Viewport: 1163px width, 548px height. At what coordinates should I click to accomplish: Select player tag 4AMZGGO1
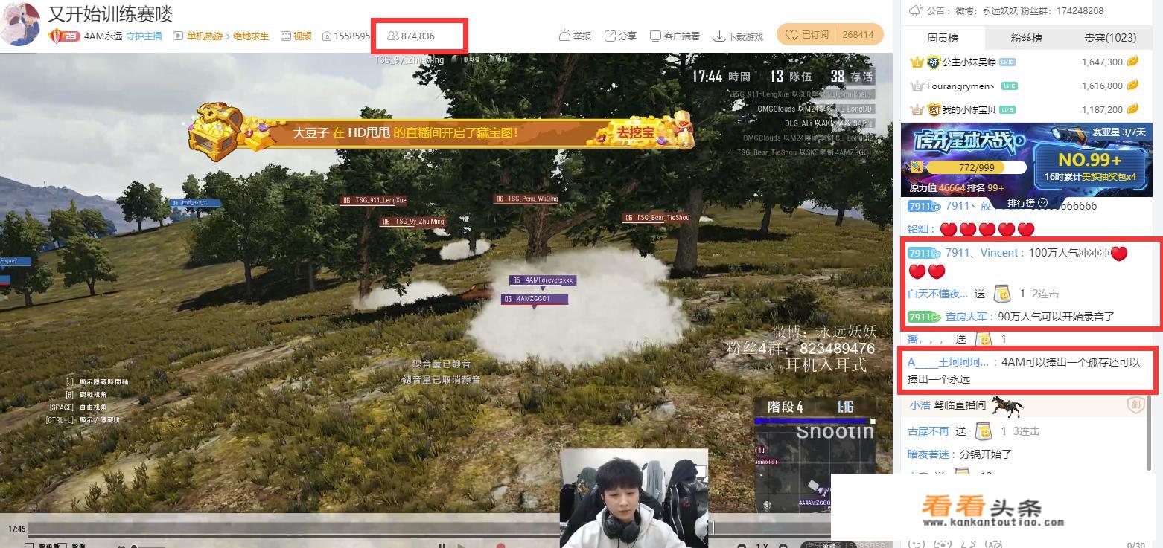(535, 299)
